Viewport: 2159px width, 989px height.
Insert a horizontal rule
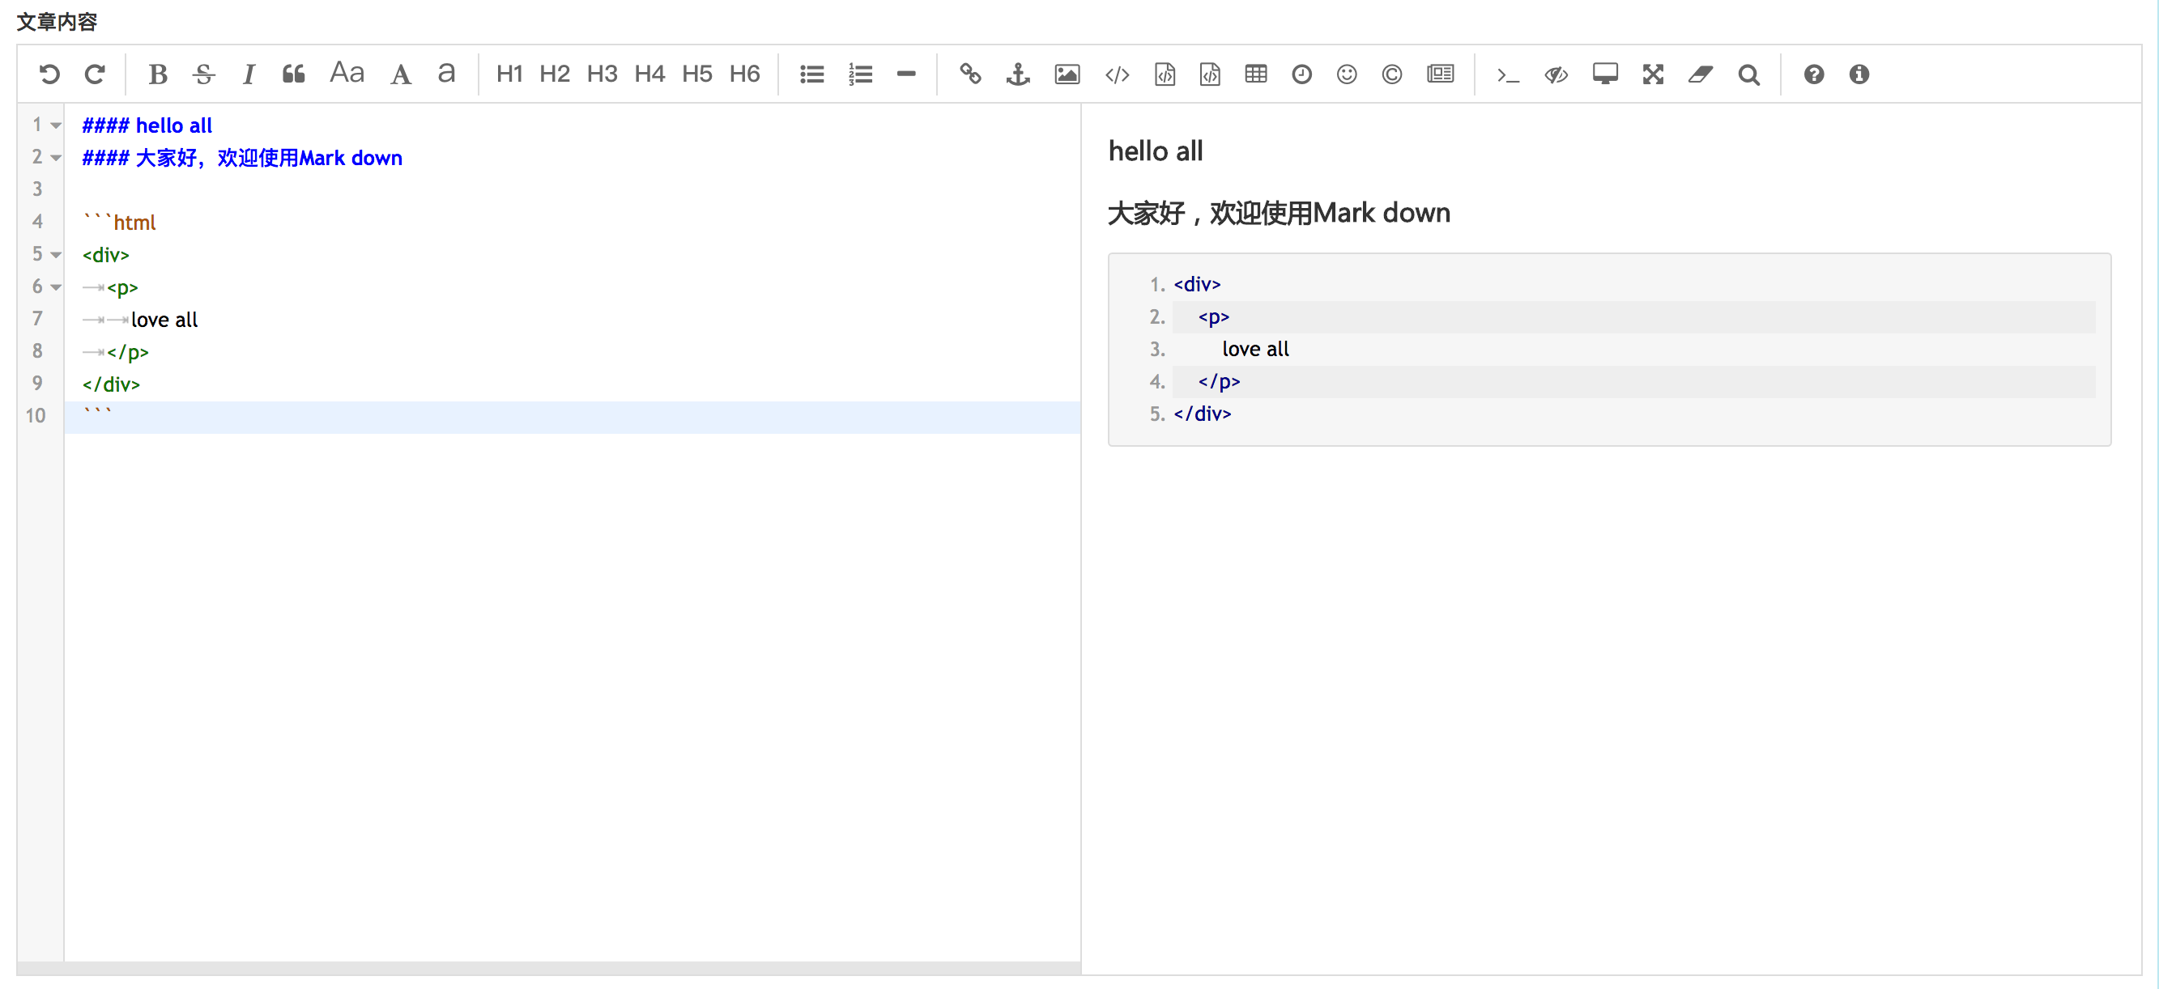pos(906,74)
